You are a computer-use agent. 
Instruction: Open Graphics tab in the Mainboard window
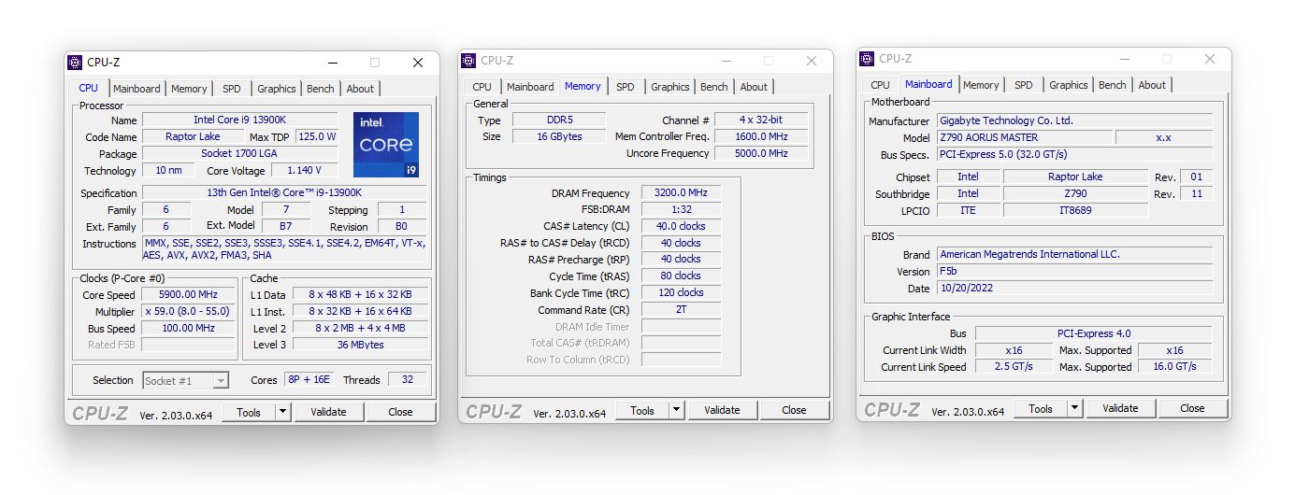[1069, 85]
